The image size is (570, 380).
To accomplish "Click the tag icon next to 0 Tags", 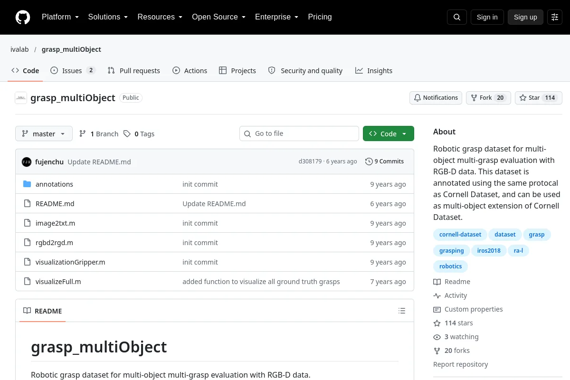I will 127,134.
